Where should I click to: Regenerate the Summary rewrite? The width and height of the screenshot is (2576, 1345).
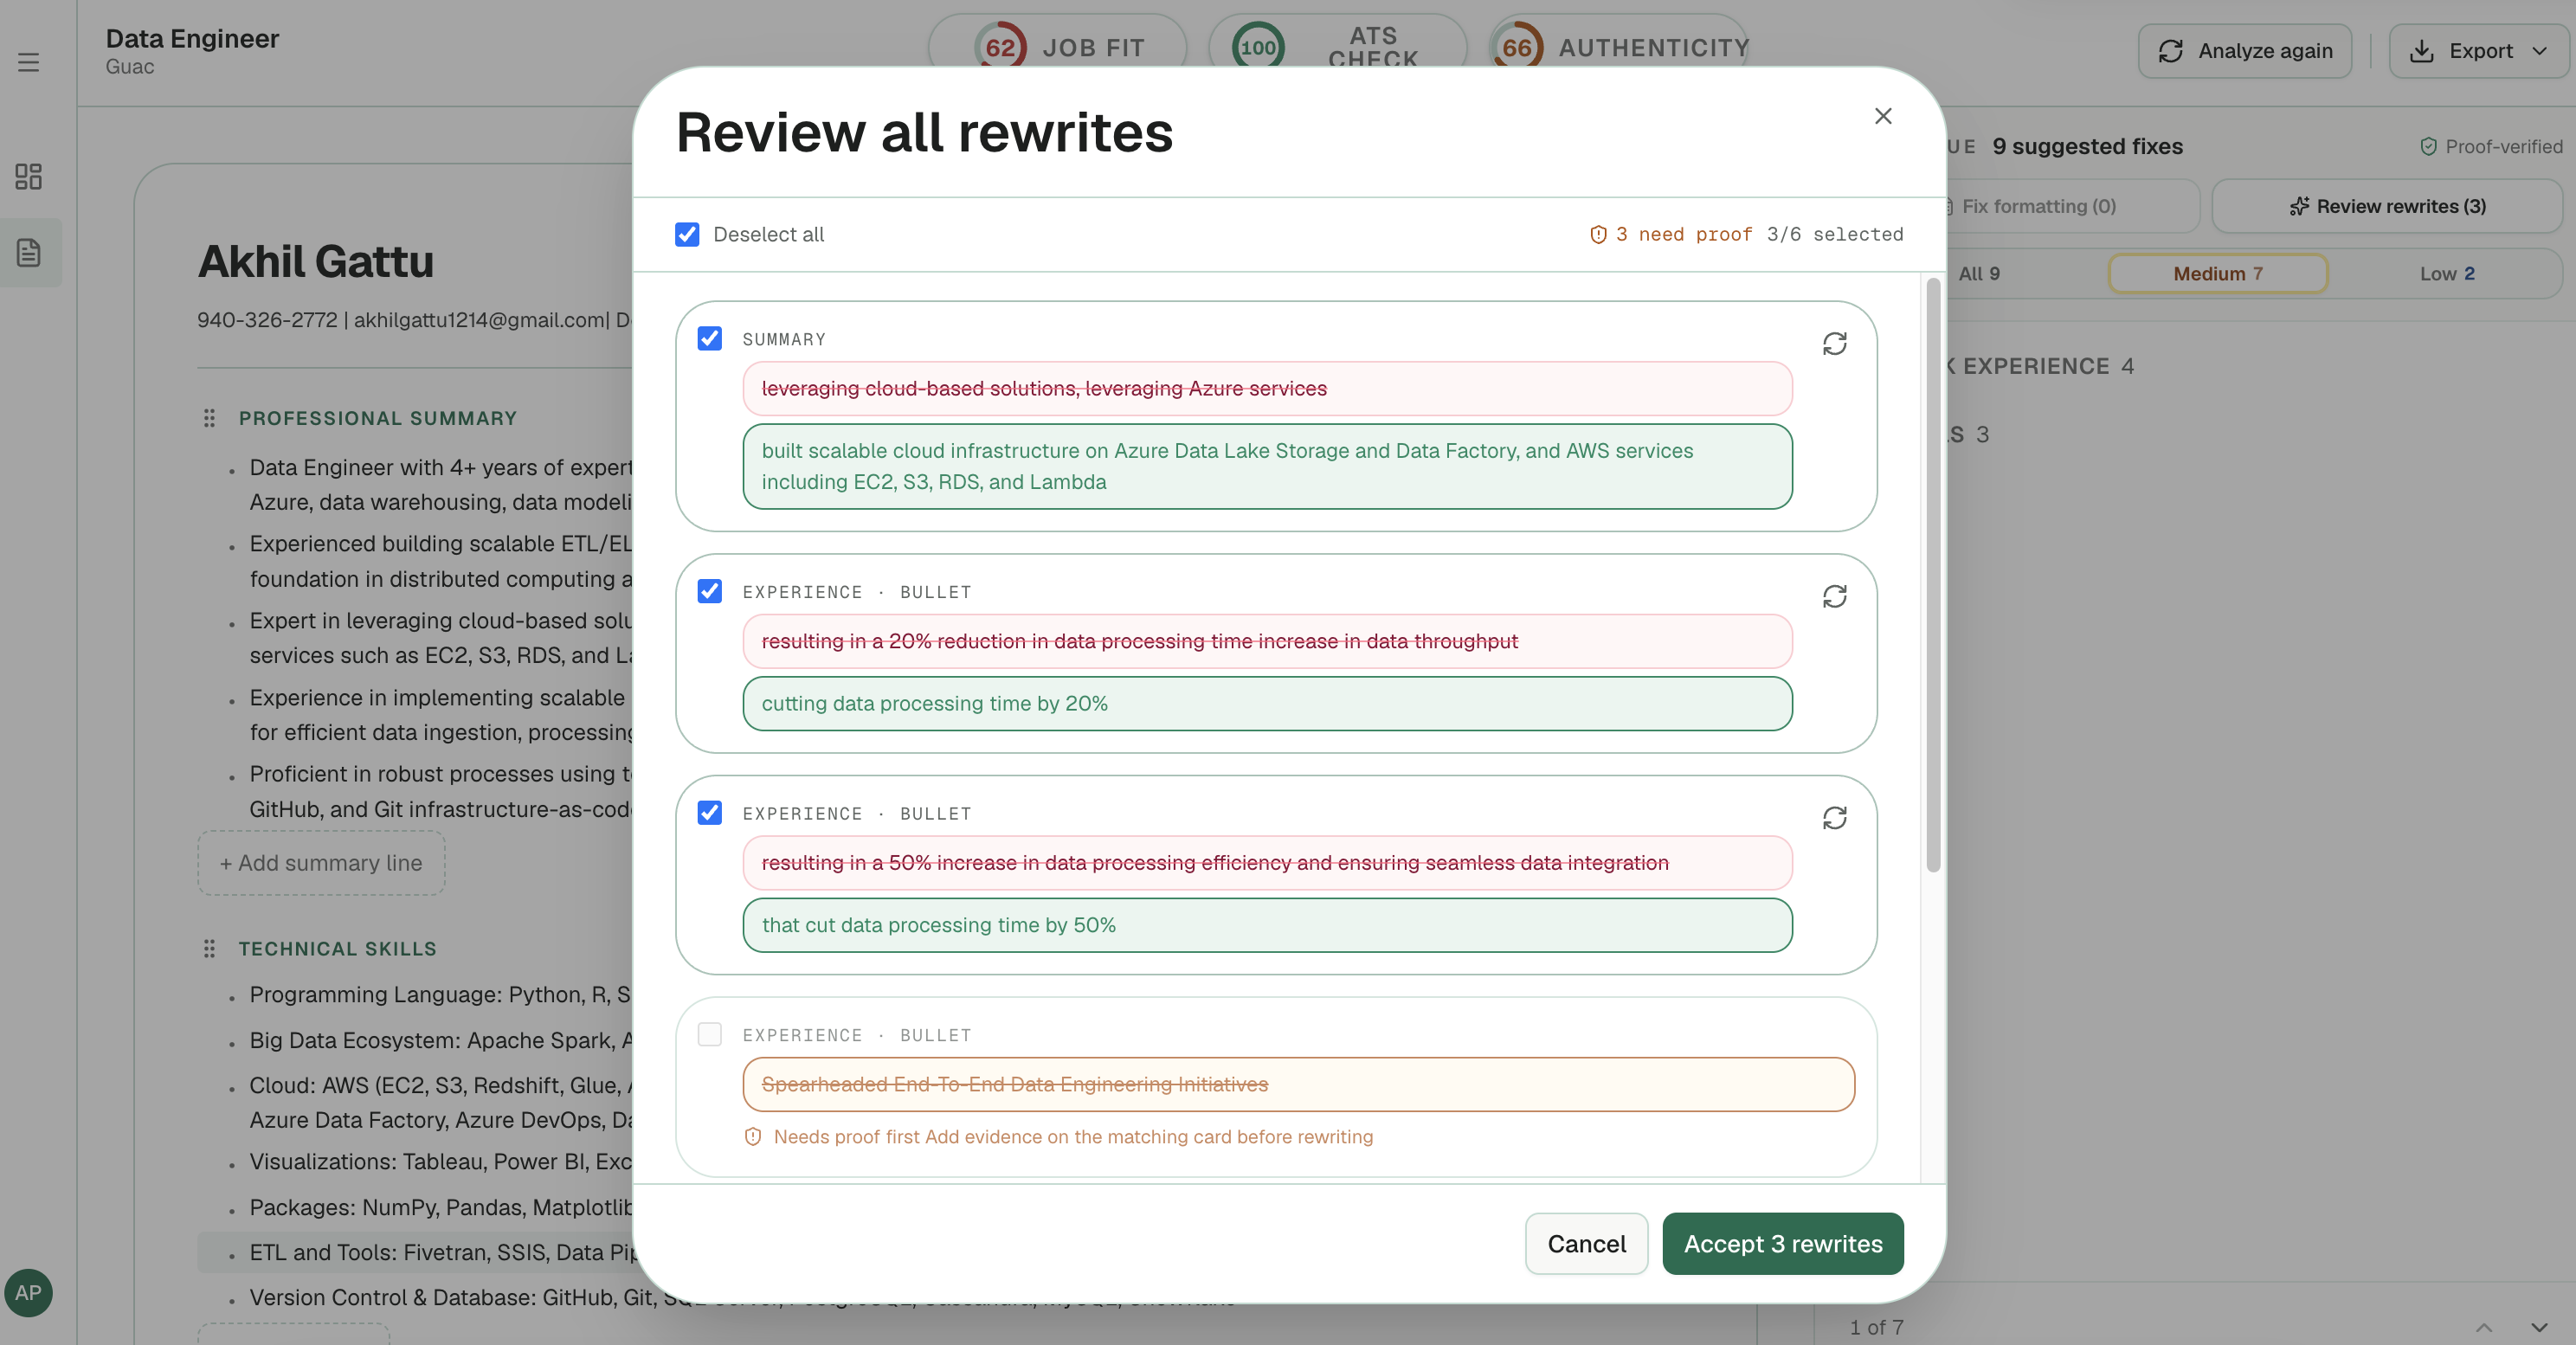click(1834, 343)
